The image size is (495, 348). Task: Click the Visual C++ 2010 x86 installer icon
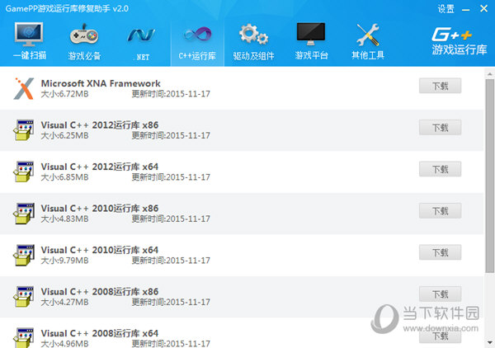point(24,213)
